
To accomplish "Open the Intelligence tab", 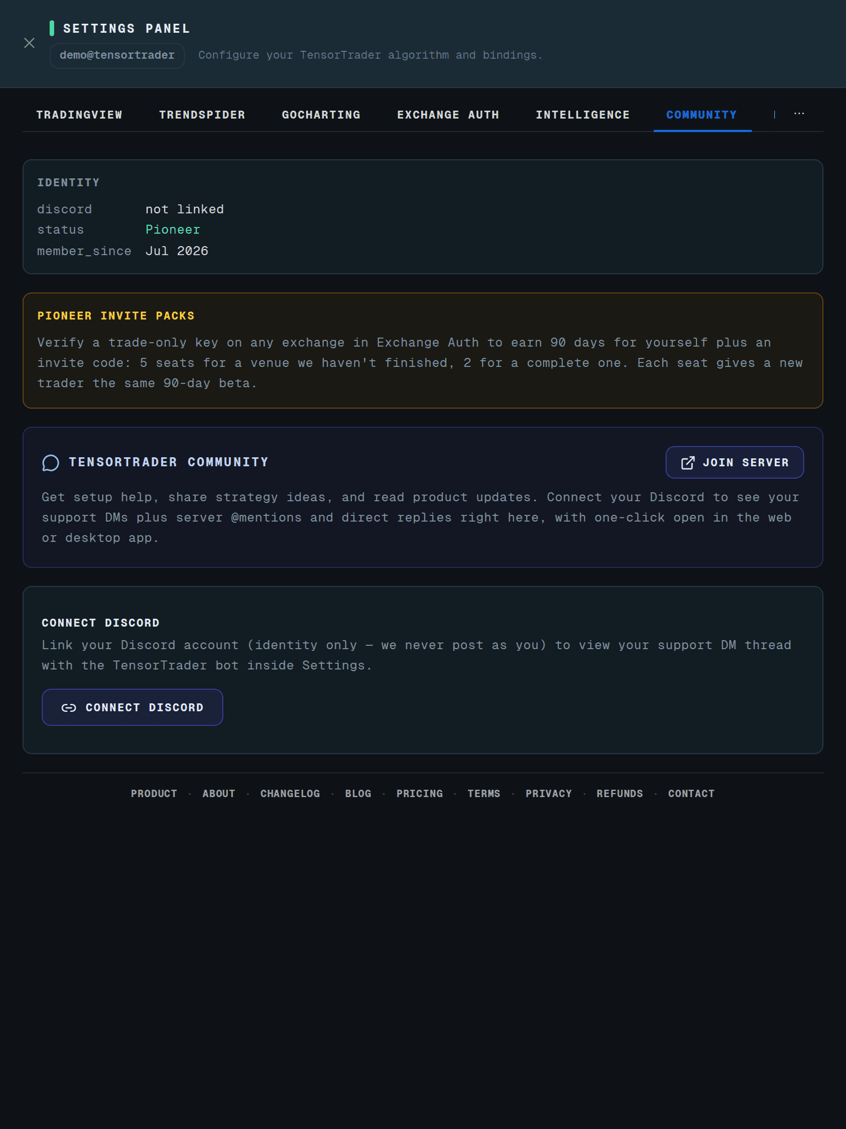I will tap(583, 115).
